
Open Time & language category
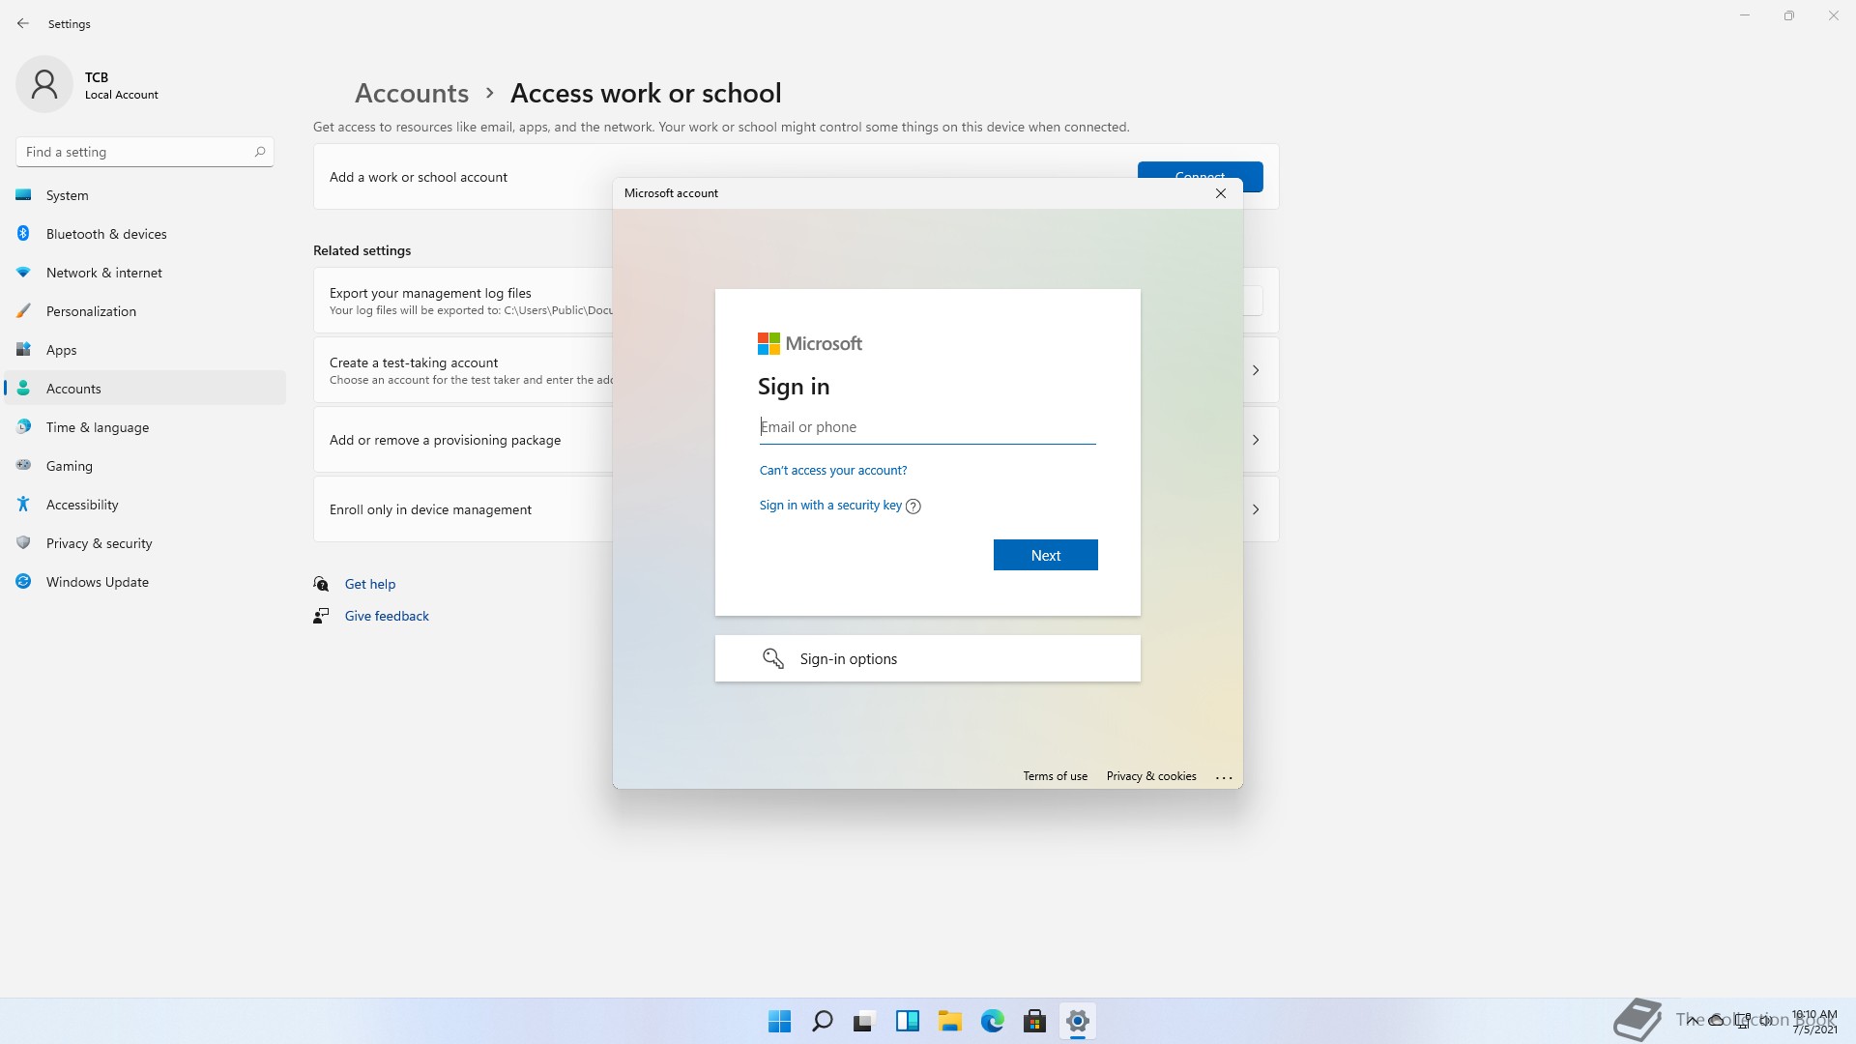pos(145,427)
